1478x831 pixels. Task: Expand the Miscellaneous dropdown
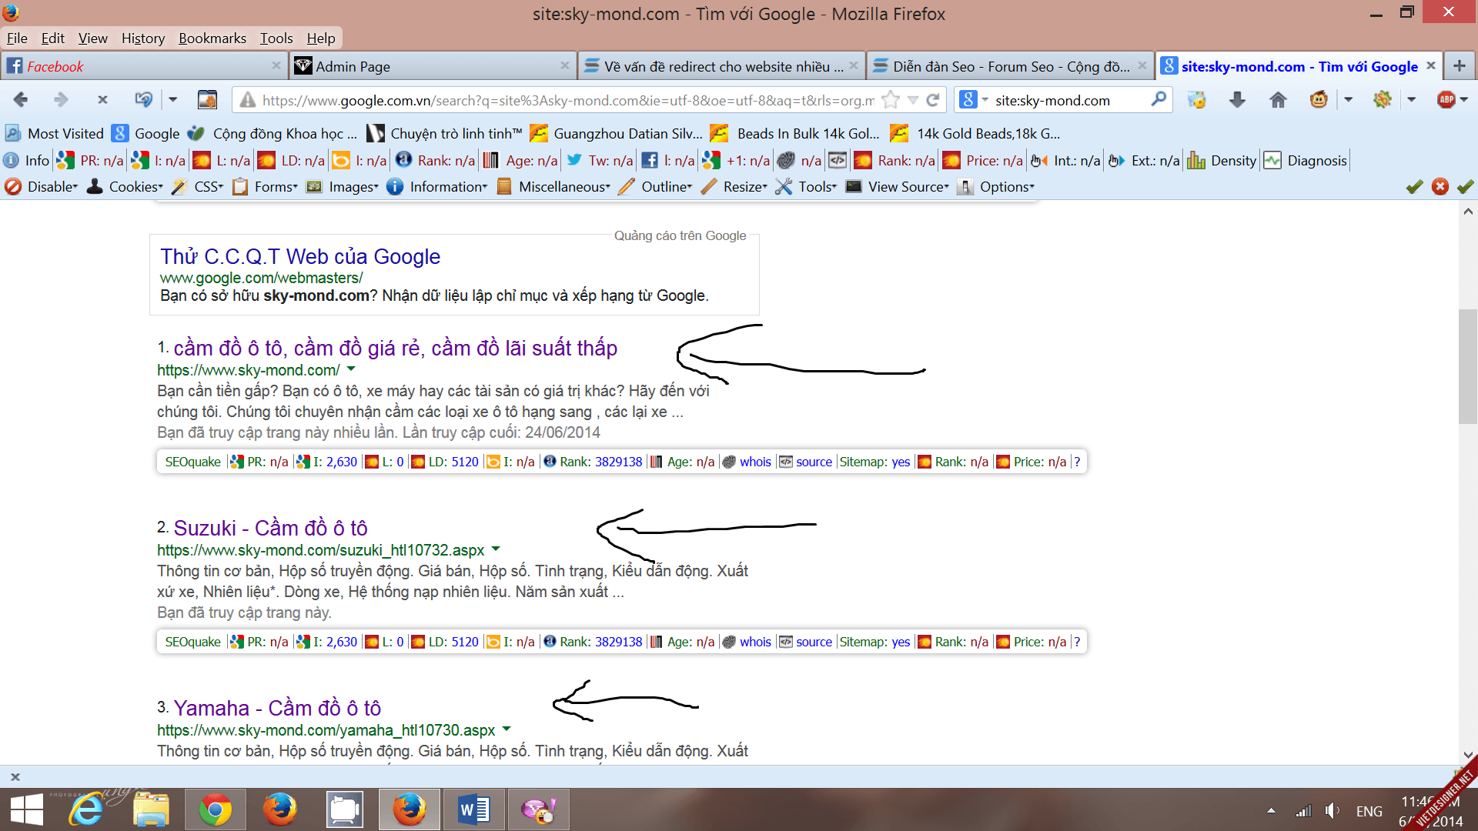tap(553, 186)
